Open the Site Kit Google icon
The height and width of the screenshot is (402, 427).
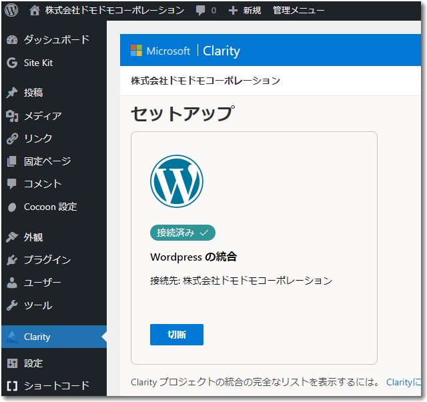(x=12, y=63)
